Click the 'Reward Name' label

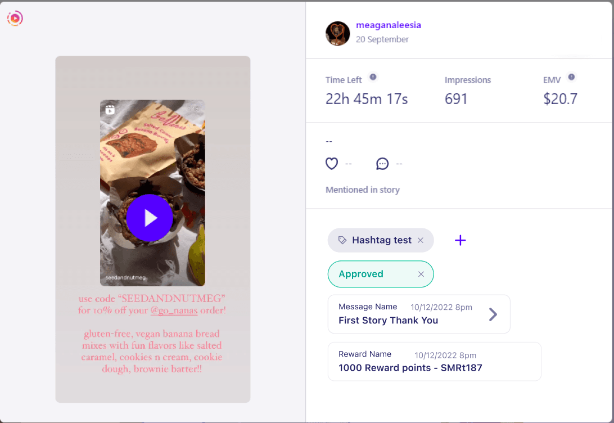pyautogui.click(x=365, y=354)
